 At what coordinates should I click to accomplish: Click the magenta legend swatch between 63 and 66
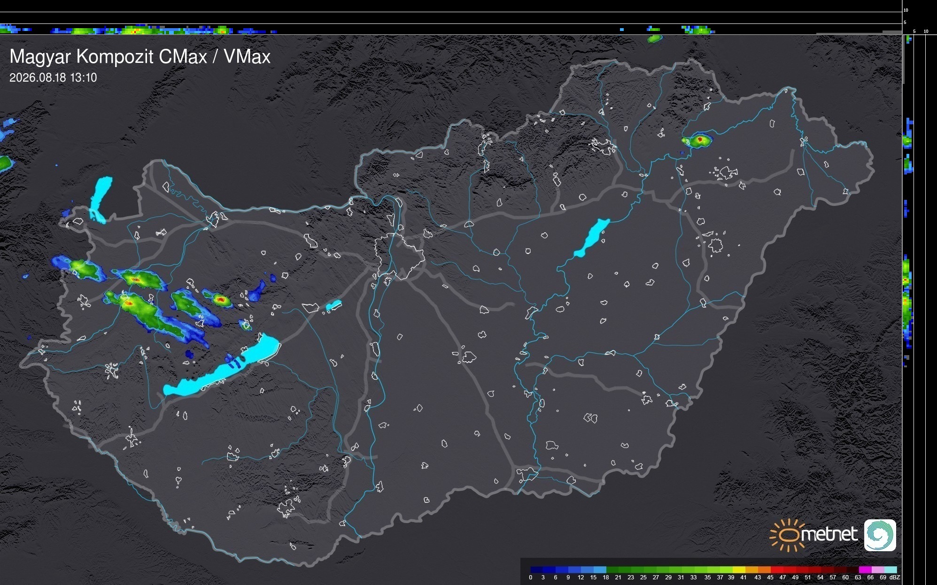(865, 570)
